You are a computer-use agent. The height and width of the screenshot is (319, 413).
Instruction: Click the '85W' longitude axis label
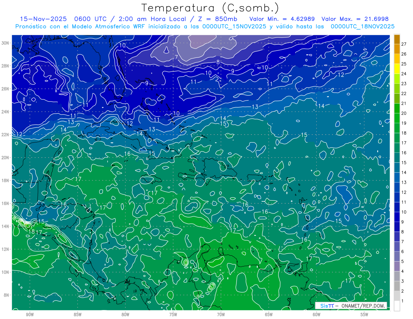pyautogui.click(x=77, y=315)
